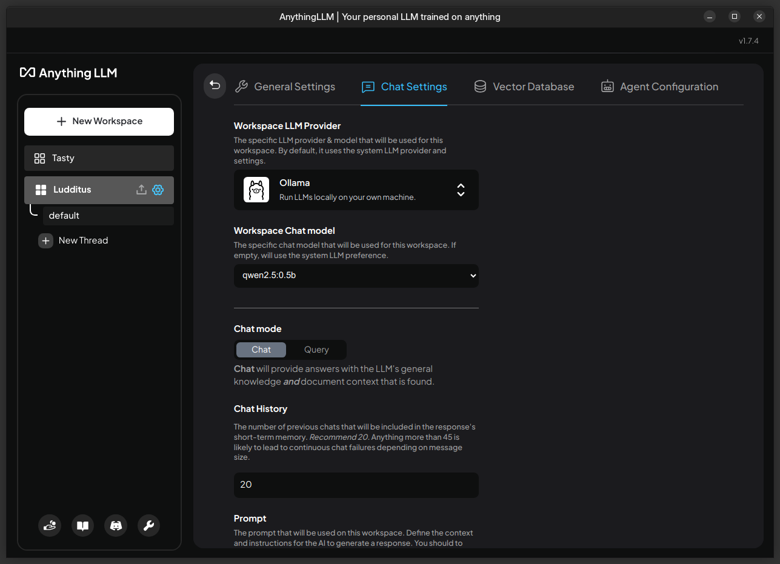Open the qwen2.5:0.5b chat model dropdown
Viewport: 780px width, 564px height.
tap(356, 276)
